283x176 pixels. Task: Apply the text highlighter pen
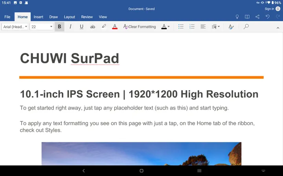point(104,27)
